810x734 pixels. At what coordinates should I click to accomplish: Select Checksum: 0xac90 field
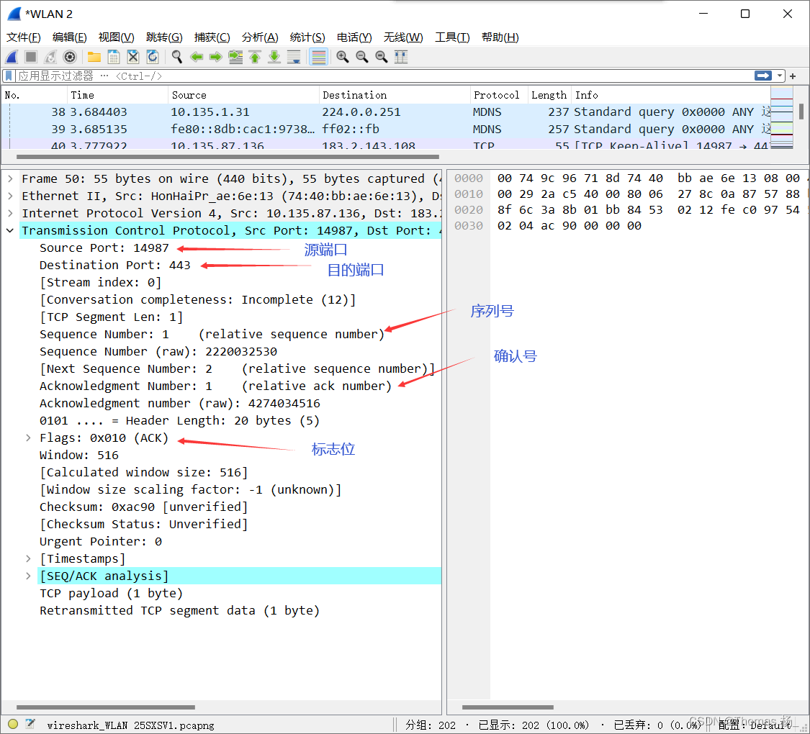[143, 507]
